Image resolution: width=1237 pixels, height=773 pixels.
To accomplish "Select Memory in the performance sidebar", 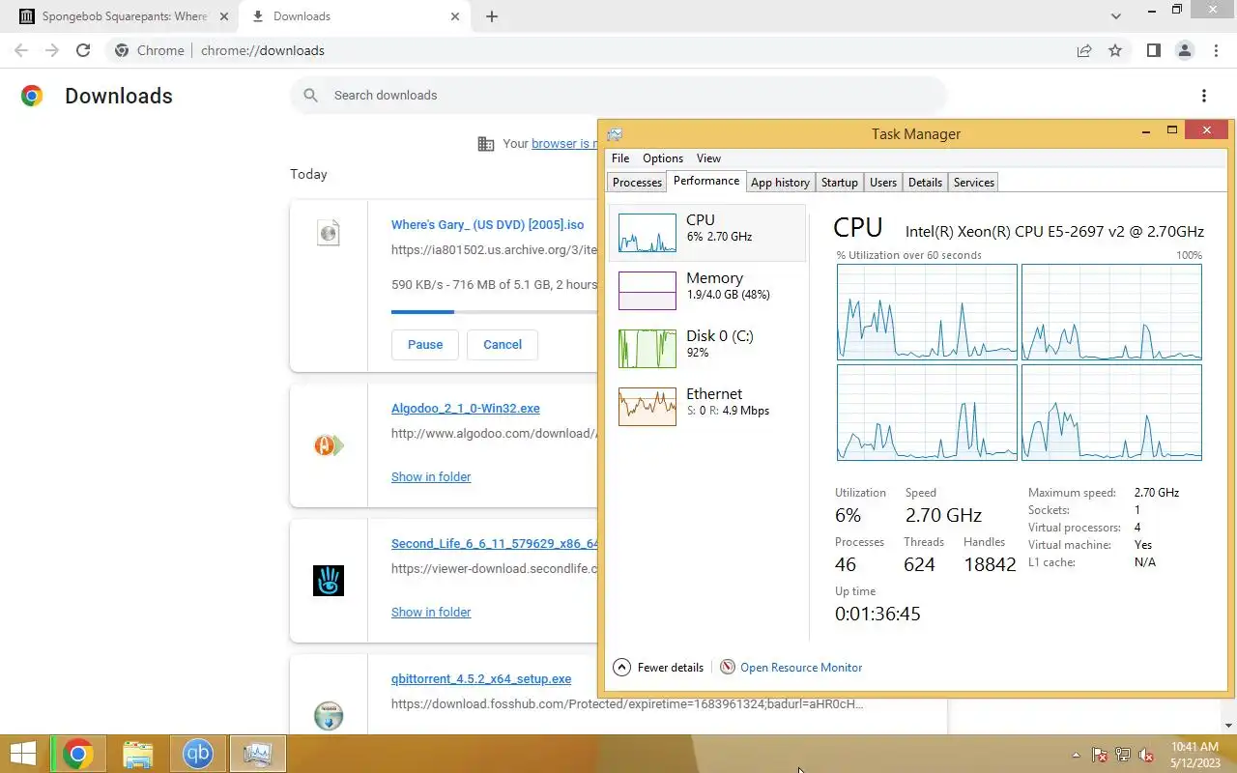I will pos(707,291).
